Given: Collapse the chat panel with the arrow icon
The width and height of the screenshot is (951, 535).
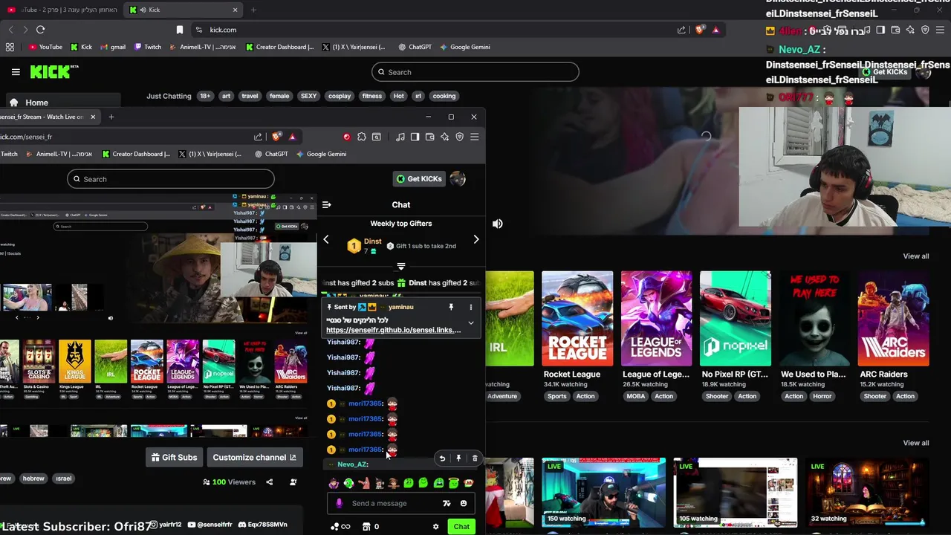Looking at the screenshot, I should 327,204.
